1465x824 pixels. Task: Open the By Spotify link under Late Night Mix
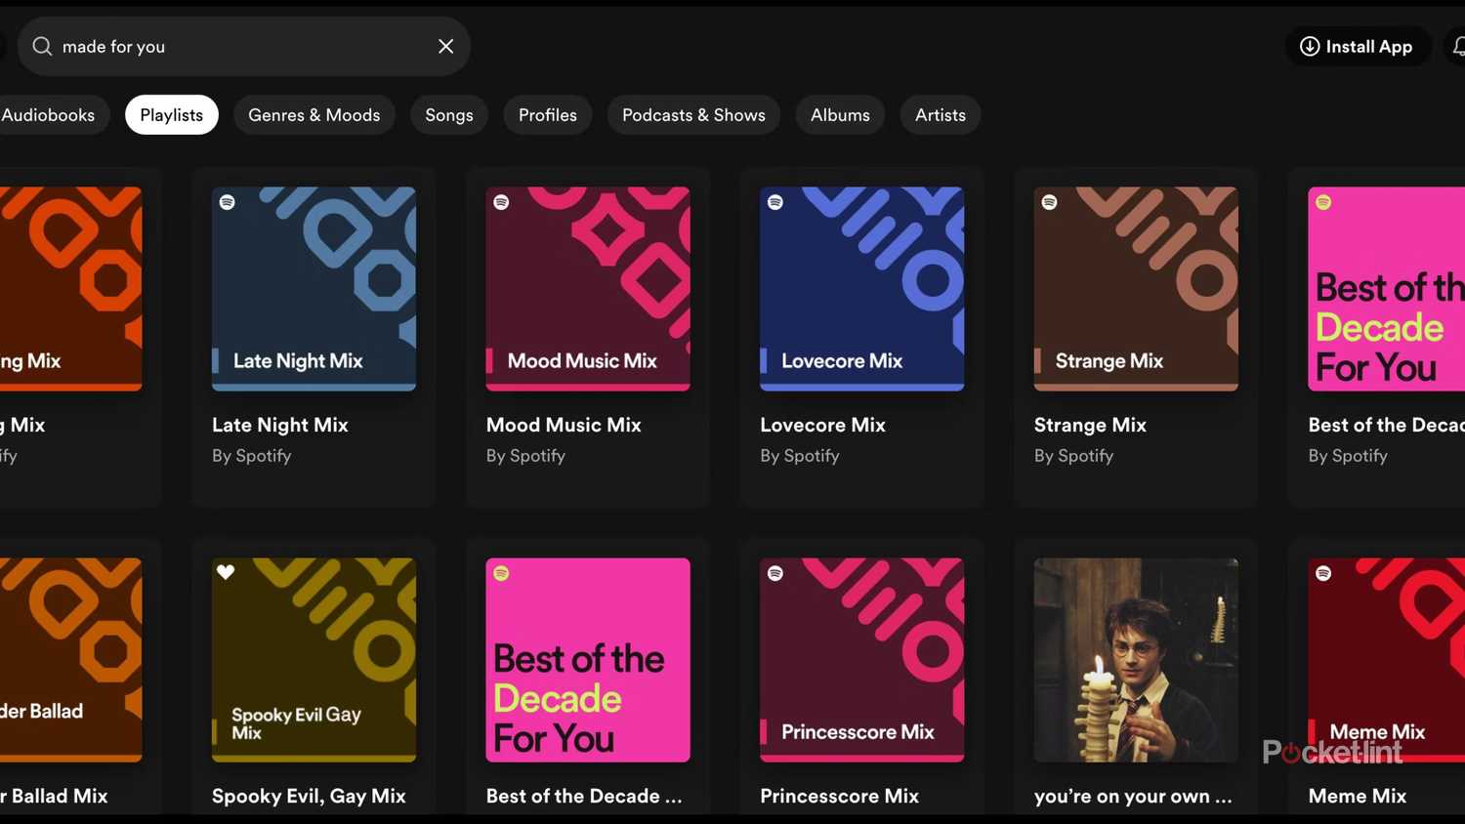(251, 455)
